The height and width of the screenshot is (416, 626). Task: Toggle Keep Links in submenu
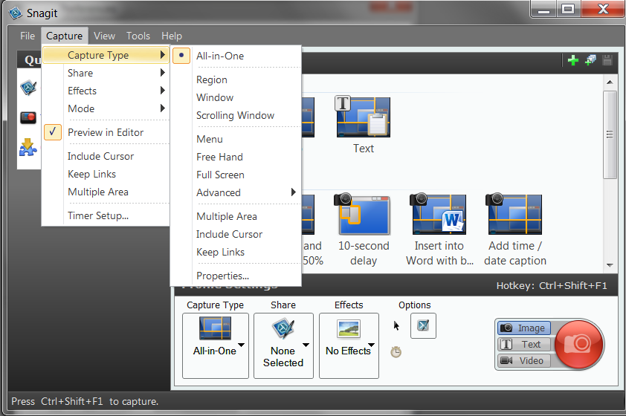[236, 252]
